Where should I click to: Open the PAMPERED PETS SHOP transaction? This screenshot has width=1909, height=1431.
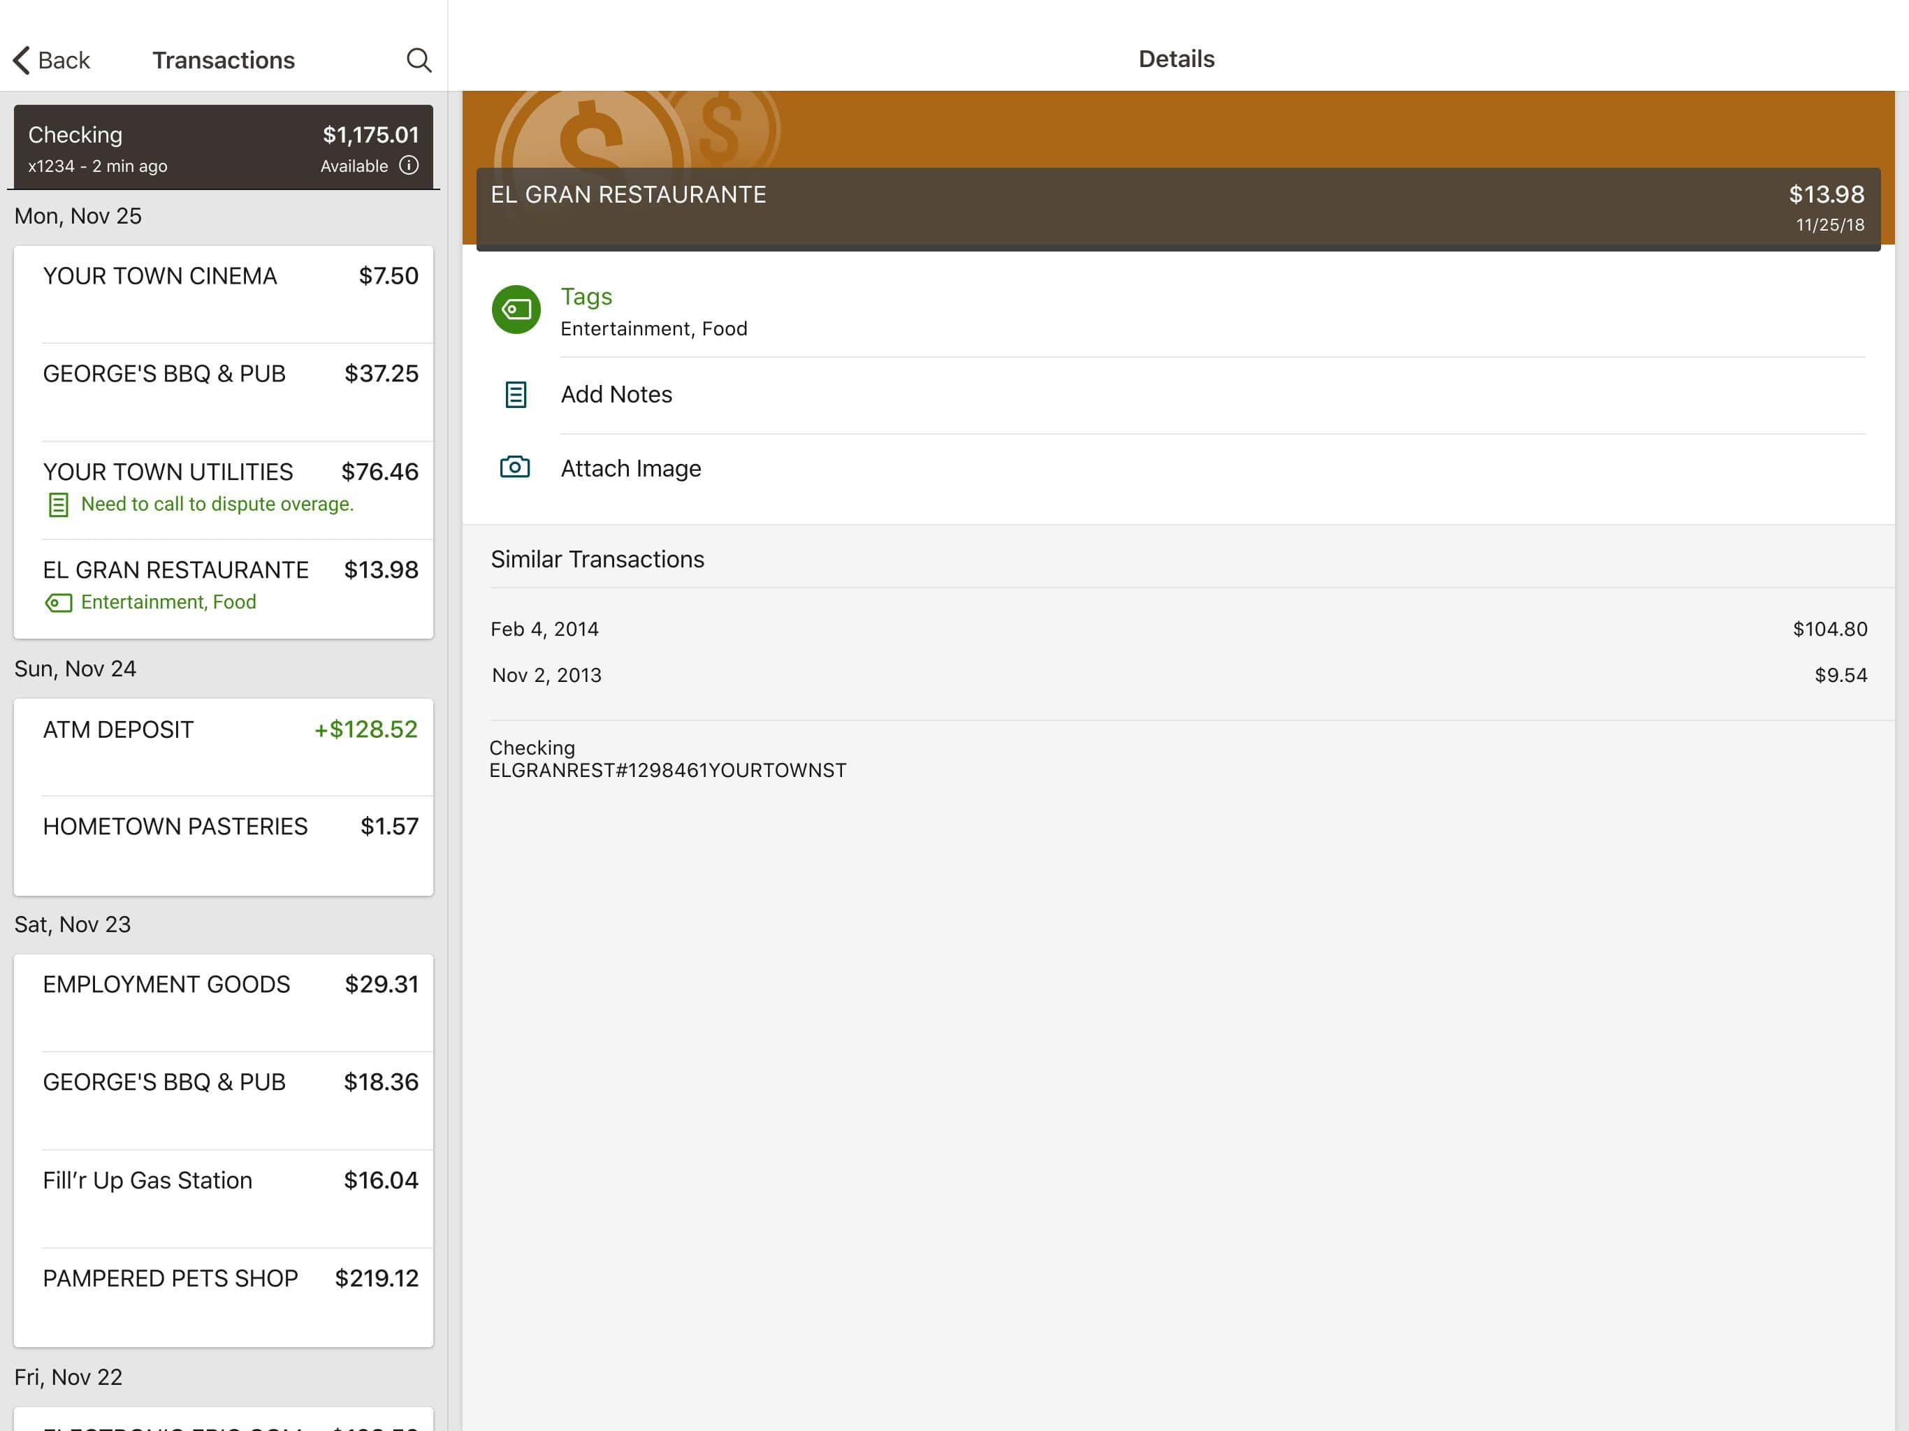tap(224, 1296)
